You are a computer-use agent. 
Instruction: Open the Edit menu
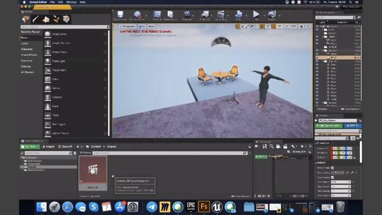point(60,2)
